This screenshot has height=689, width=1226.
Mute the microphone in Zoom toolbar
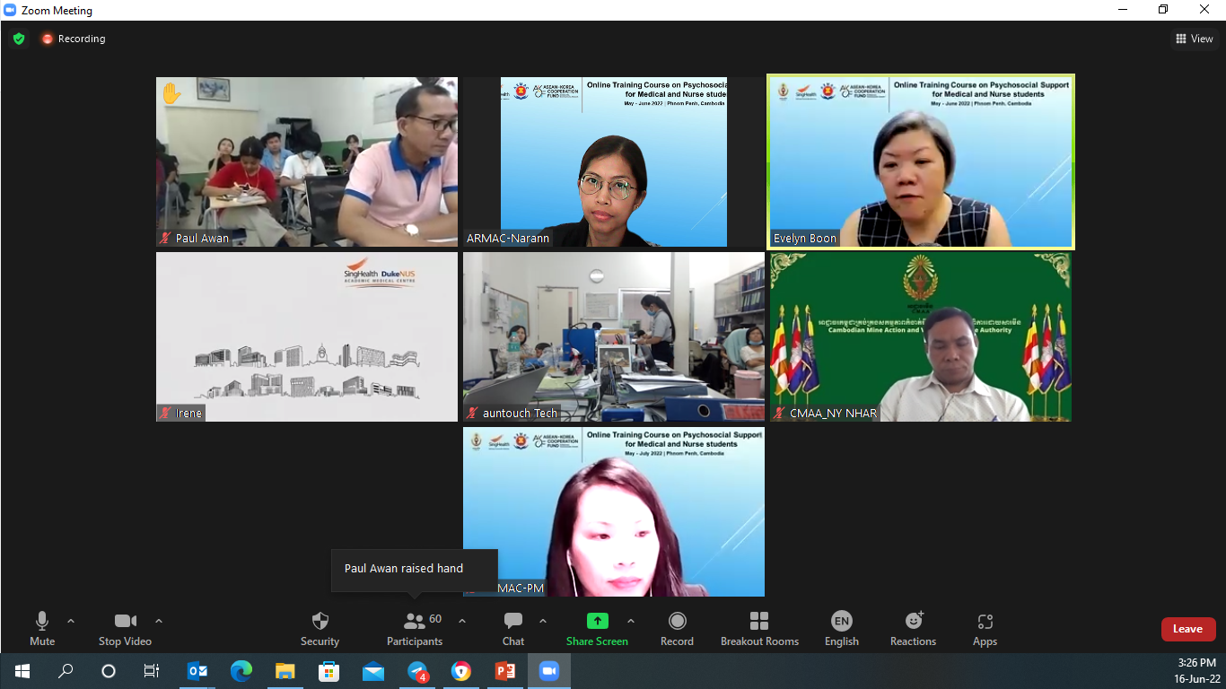[x=42, y=628]
